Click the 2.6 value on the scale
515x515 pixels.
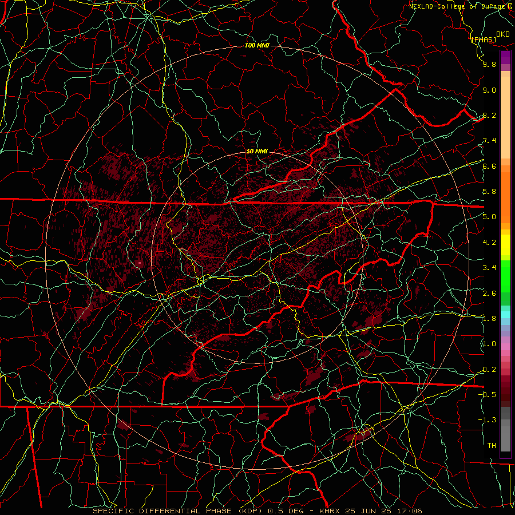[489, 294]
